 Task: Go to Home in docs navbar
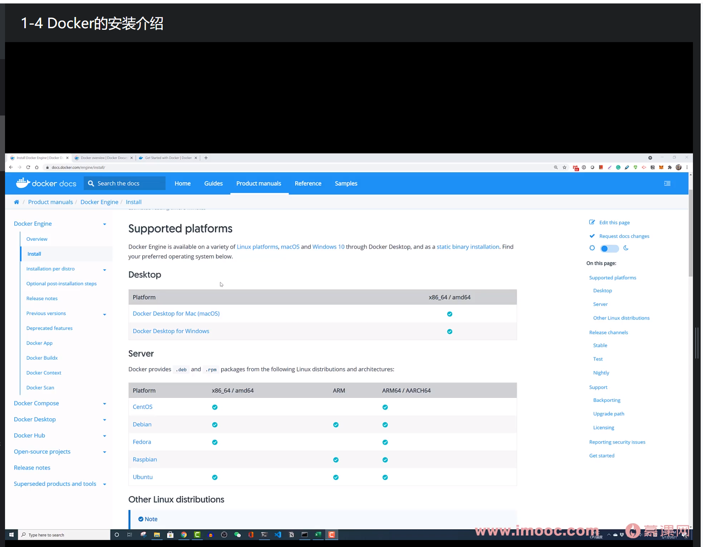pyautogui.click(x=182, y=183)
